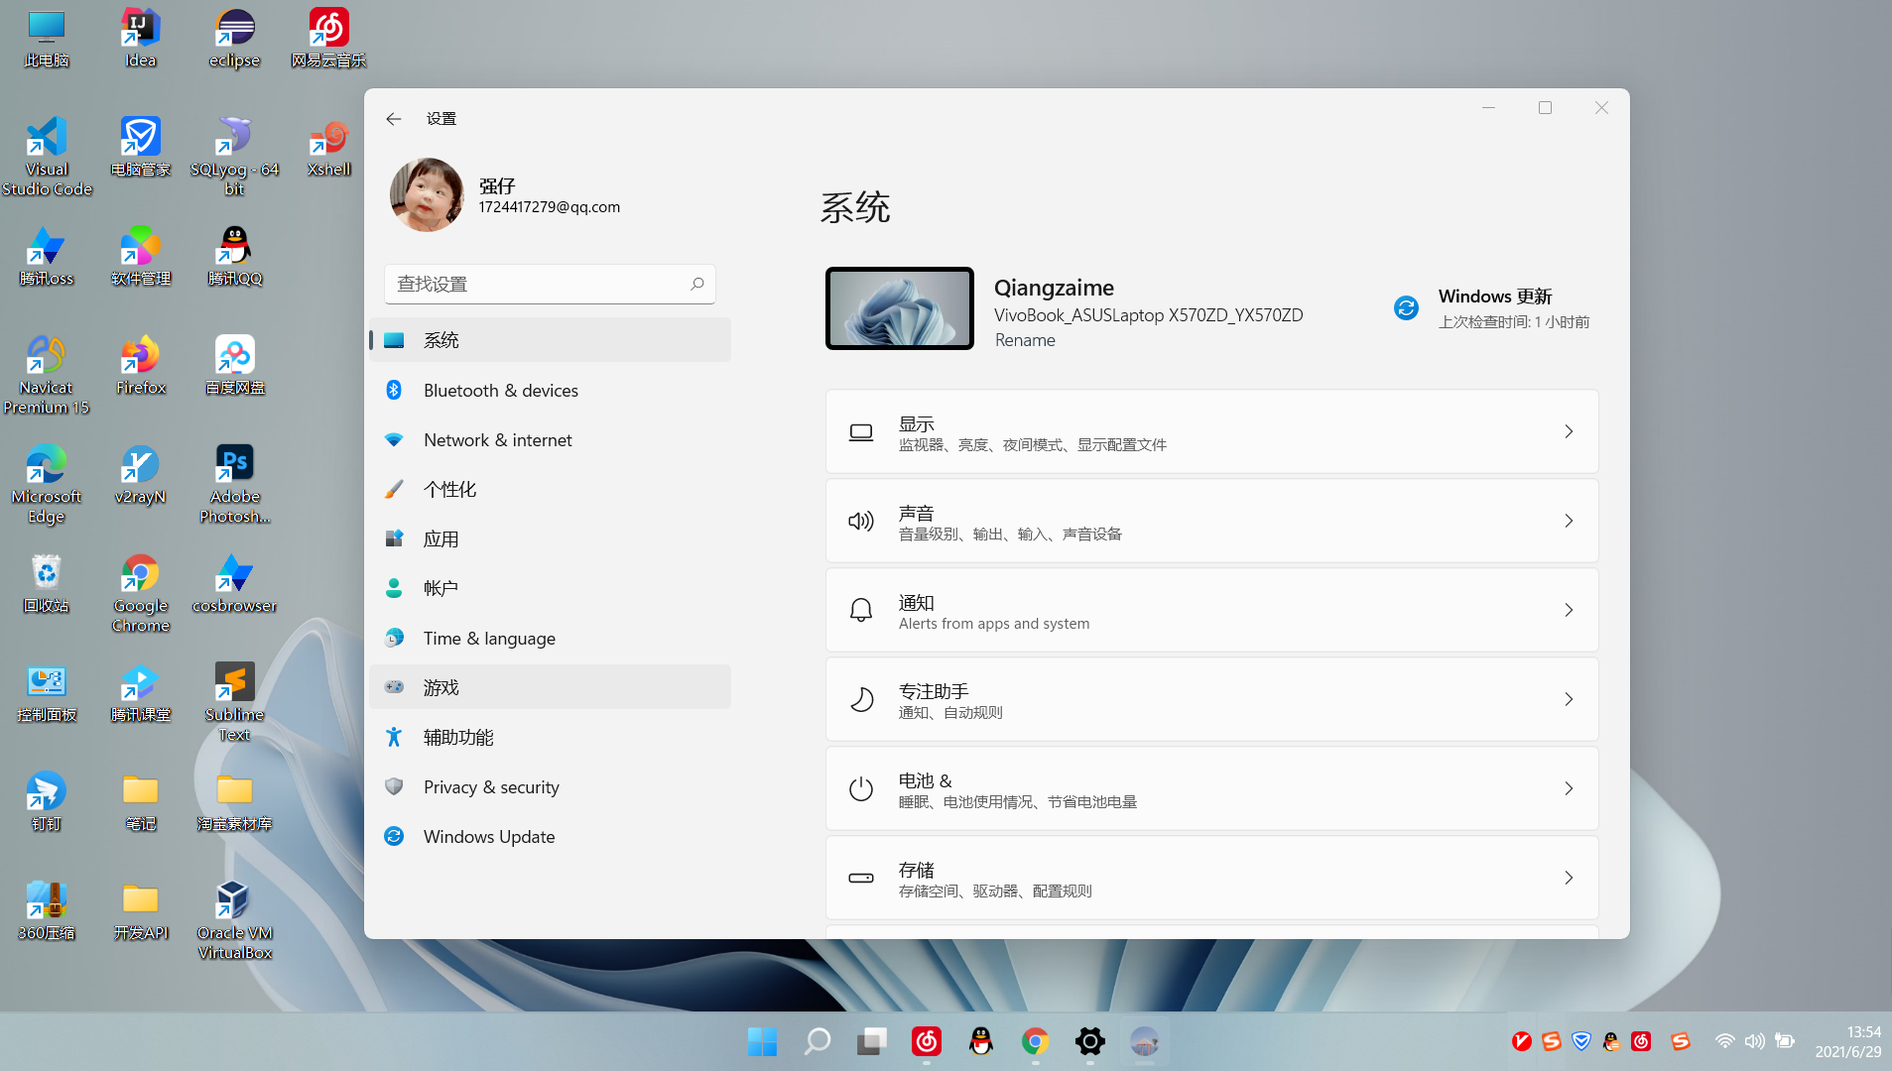
Task: Expand the 显示 display settings chevron
Action: tap(1569, 431)
